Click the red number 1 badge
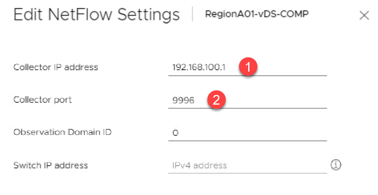The height and width of the screenshot is (195, 378). 248,67
